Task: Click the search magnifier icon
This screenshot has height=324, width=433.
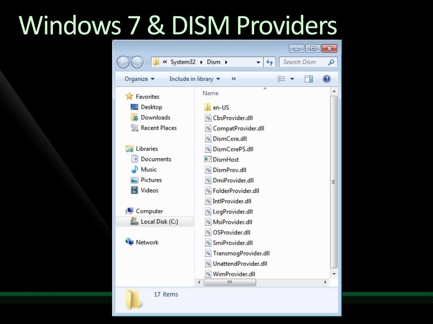Action: click(332, 62)
